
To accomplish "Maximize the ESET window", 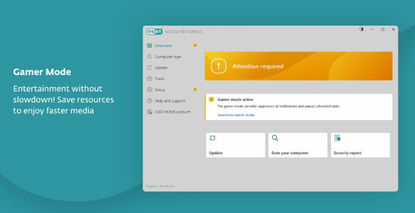I will coord(383,29).
